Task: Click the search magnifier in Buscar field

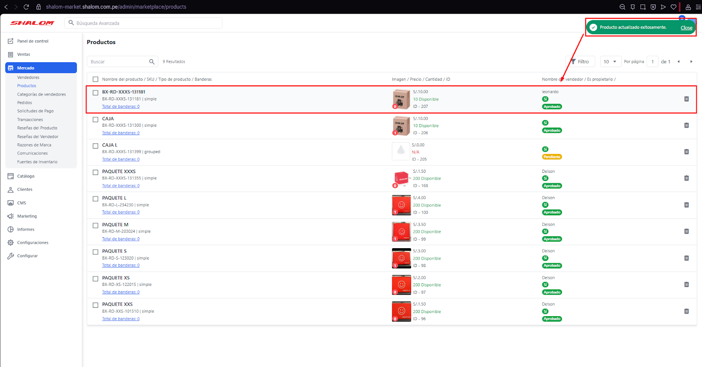Action: (x=152, y=62)
